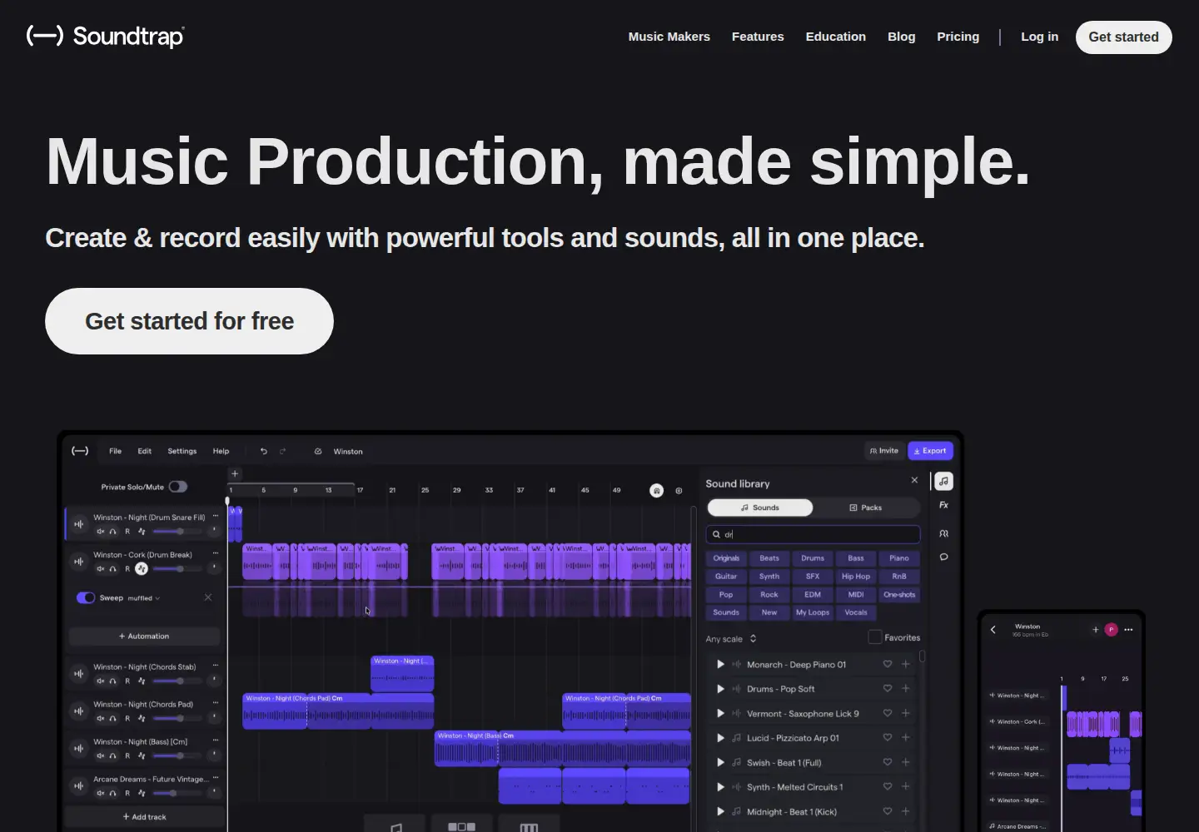
Task: Open the collaborators icon in the right sidebar
Action: (x=943, y=533)
